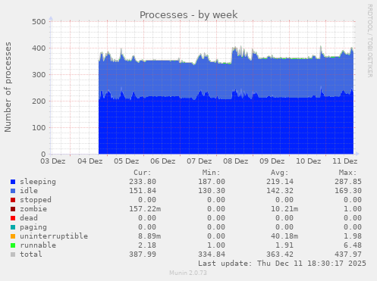Select the 'runnable' legend label
Image resolution: width=377 pixels, height=281 pixels.
[x=38, y=245]
